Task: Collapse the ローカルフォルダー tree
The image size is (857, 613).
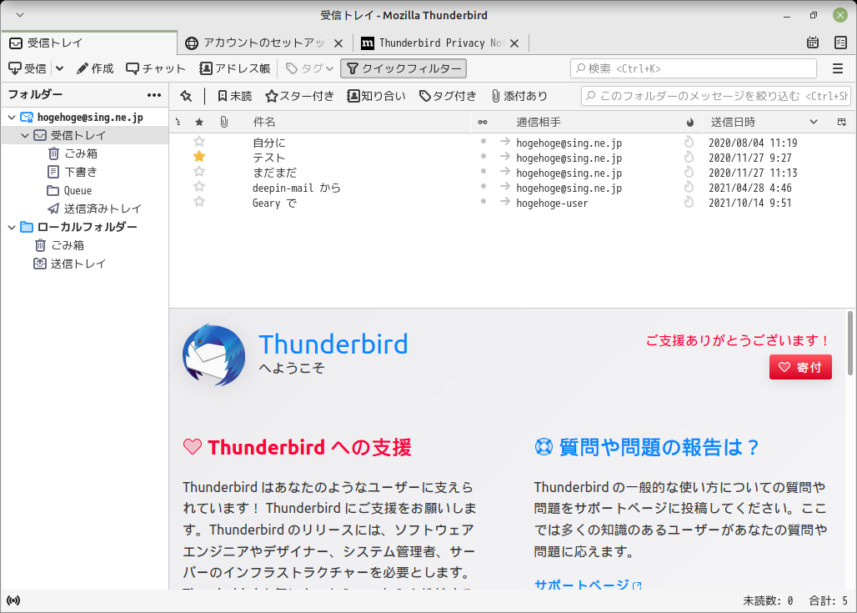Action: [12, 227]
